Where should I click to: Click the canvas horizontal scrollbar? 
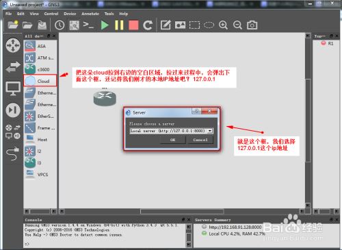point(182,212)
